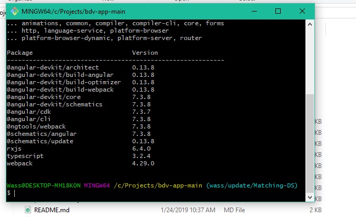356x217 pixels.
Task: Click the $ command input line
Action: tap(156, 193)
